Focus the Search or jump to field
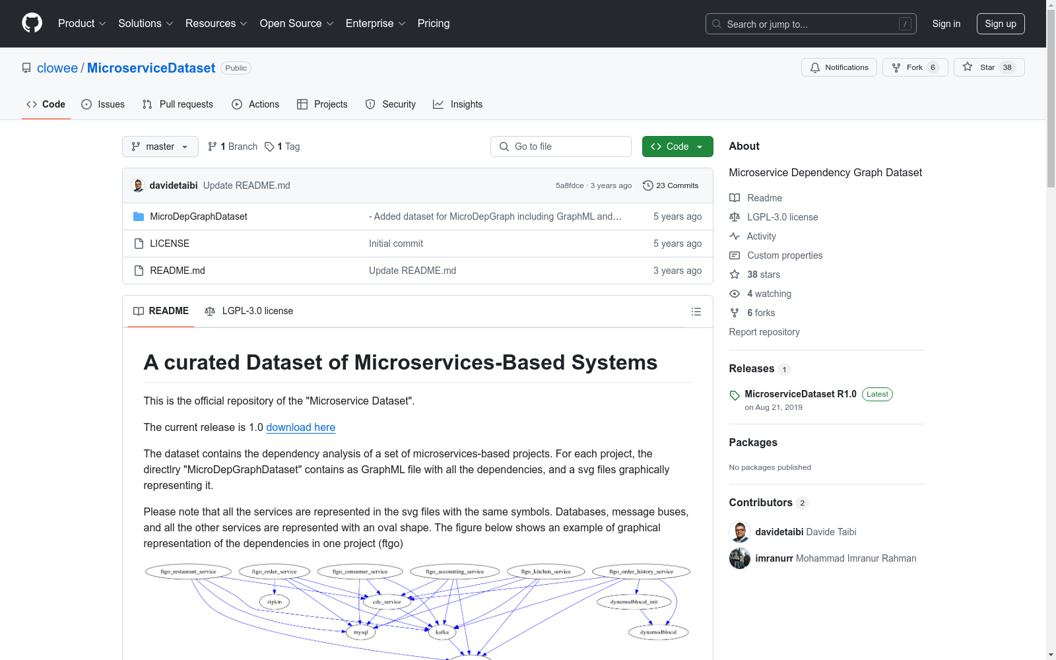 pos(811,24)
